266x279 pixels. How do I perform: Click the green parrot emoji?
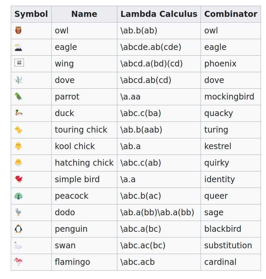[x=18, y=96]
